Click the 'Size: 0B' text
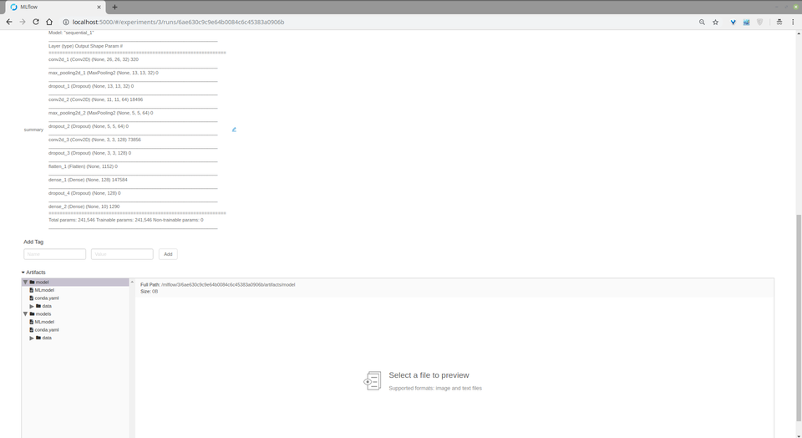Screen dimensions: 802x438 [149, 291]
